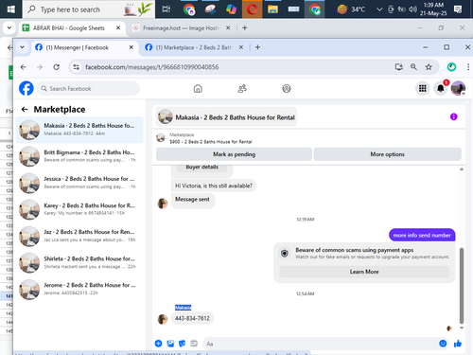Expand the tab search dropdown in Messenger window

pos(22,47)
